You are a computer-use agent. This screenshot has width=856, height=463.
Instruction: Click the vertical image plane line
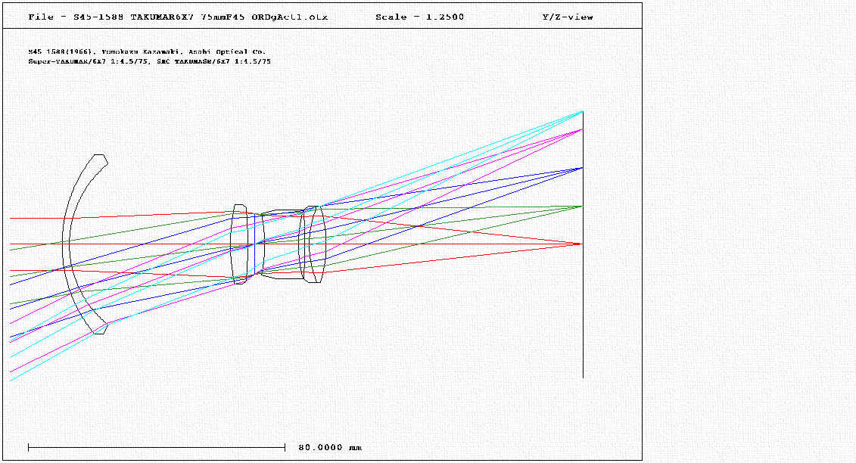583,244
